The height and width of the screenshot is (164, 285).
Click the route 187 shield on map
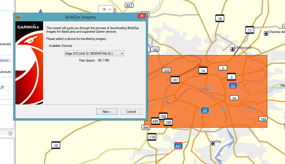(x=175, y=80)
